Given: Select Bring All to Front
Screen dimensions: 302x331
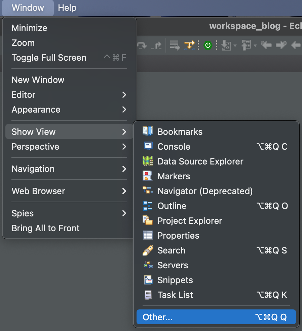Looking at the screenshot, I should [69, 228].
